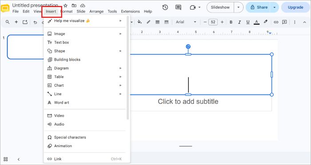The image size is (311, 165).
Task: Start the Slideshow
Action: (x=220, y=8)
